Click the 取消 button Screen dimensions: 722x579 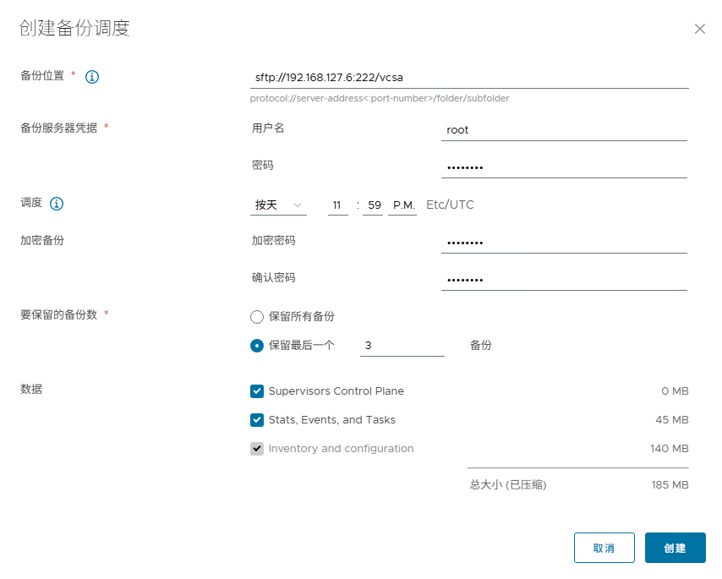[x=604, y=548]
